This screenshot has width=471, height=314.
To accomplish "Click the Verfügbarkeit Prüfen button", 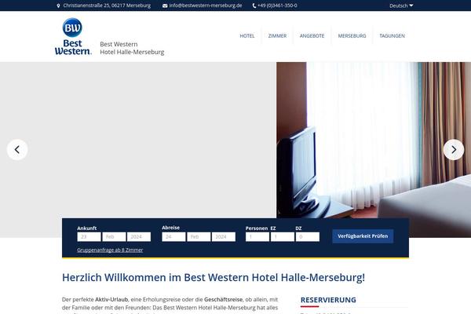I will (x=363, y=236).
